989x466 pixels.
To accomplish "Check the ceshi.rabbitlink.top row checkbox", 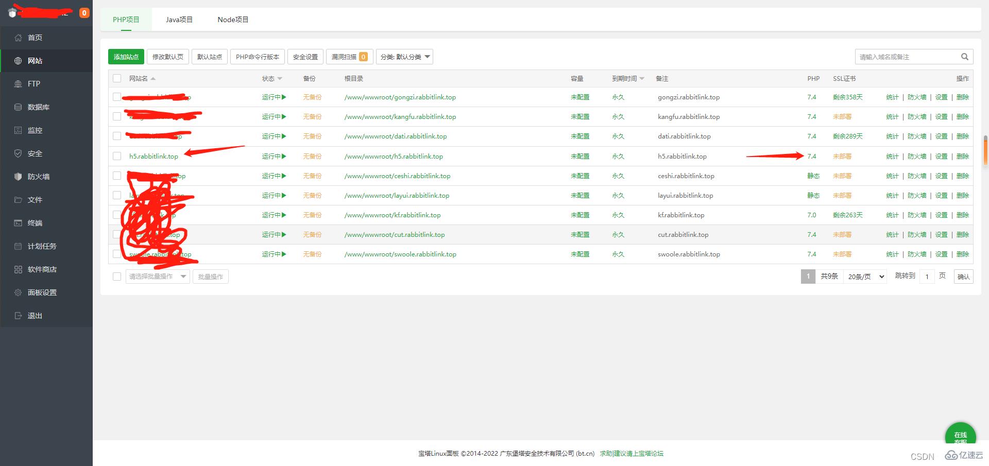I will 117,176.
